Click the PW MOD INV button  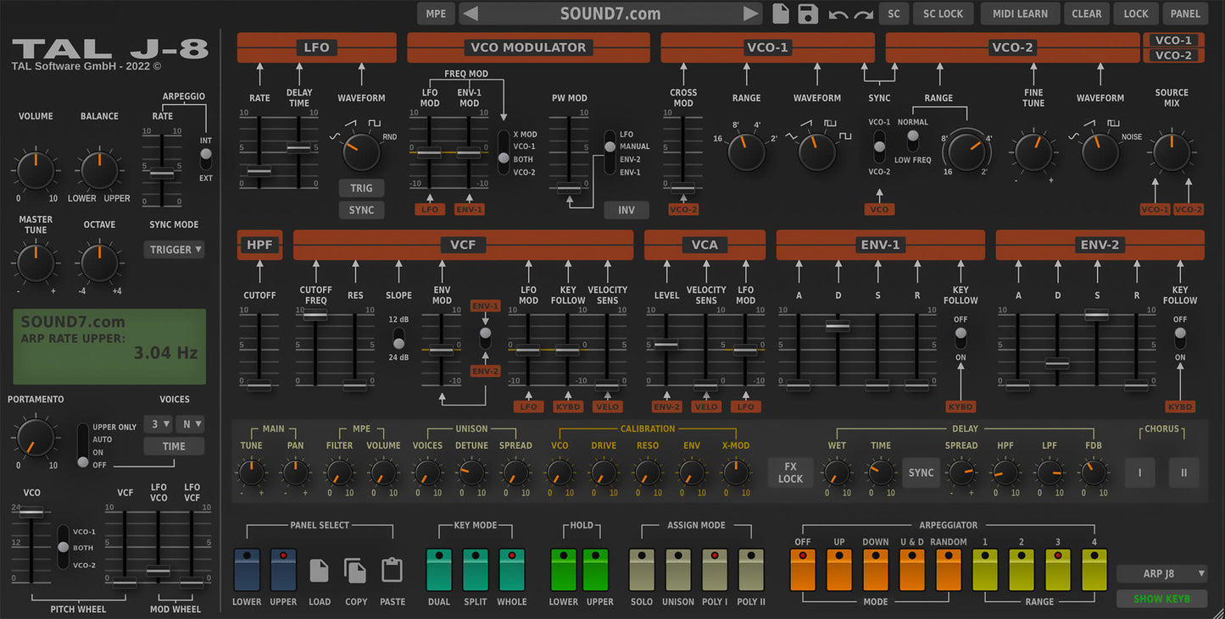click(626, 210)
